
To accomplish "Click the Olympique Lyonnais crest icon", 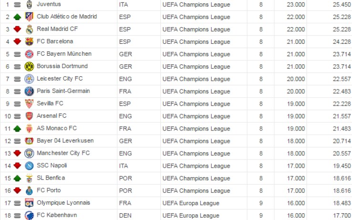I will click(x=29, y=203).
